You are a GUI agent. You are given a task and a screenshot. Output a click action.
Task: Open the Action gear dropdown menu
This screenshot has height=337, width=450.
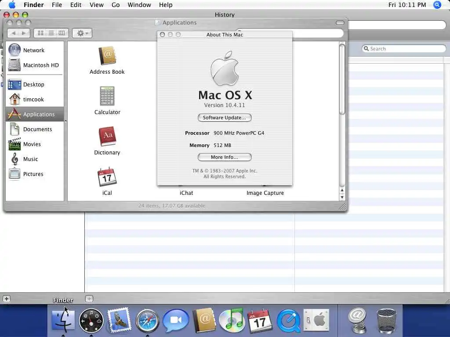click(82, 33)
